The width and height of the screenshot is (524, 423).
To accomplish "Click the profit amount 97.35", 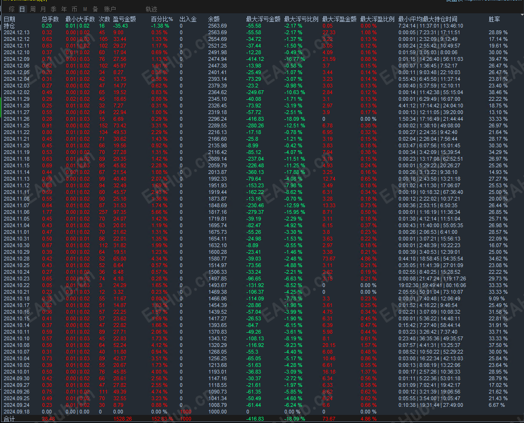I will pyautogui.click(x=120, y=212).
